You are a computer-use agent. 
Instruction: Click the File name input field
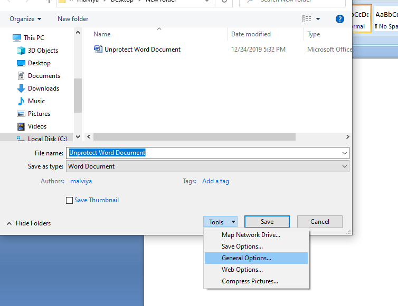point(206,153)
